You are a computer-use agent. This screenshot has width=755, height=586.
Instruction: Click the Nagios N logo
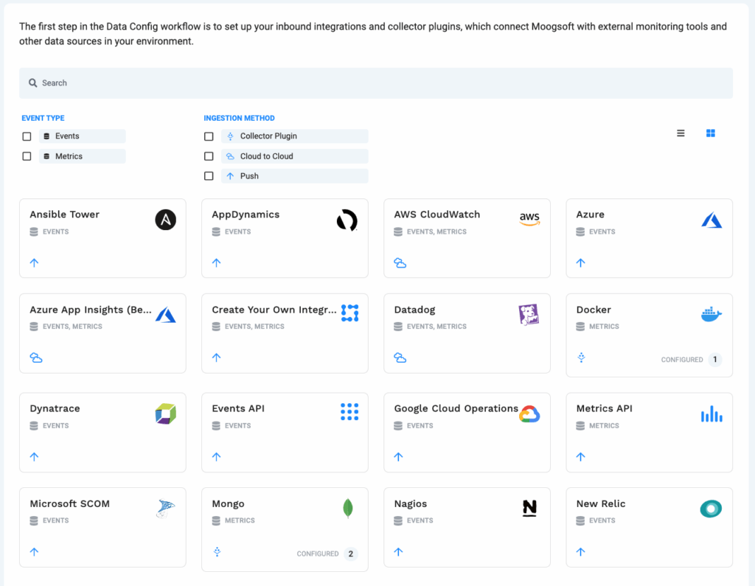click(529, 509)
